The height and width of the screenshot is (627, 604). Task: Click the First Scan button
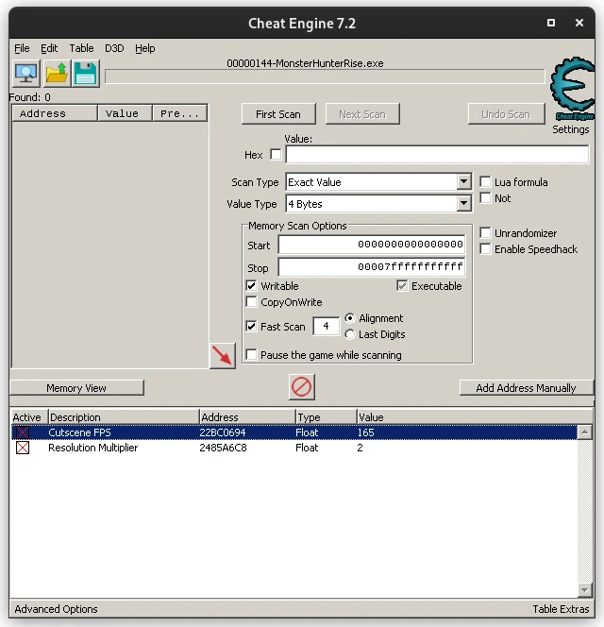[x=278, y=114]
